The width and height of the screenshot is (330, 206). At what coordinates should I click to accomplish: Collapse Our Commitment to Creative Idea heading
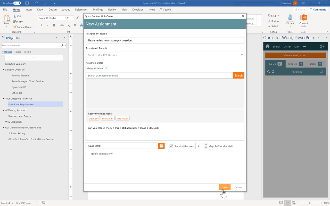(x=3, y=127)
